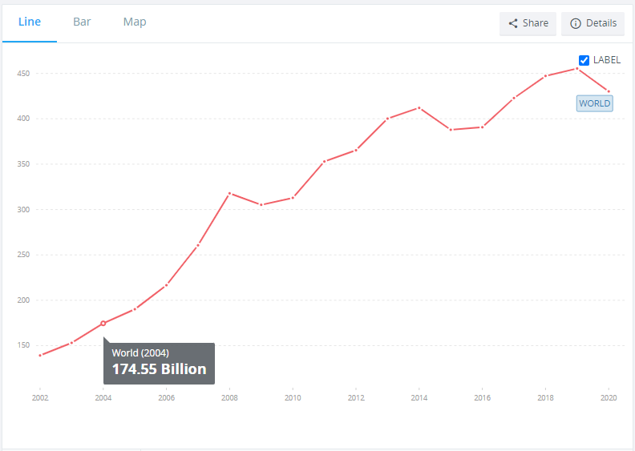Click the 2019 highest data point
This screenshot has width=635, height=451.
click(x=577, y=68)
